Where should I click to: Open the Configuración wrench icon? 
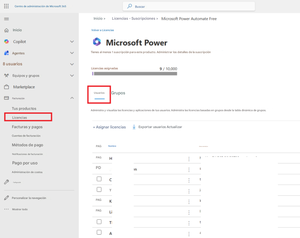click(x=6, y=182)
